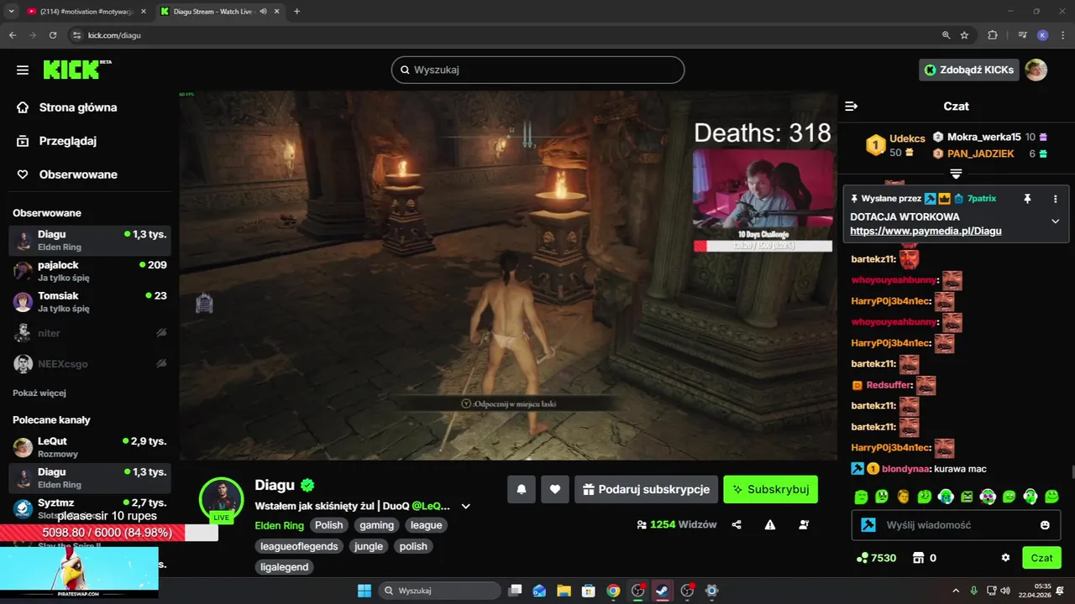Insert the crying green emote with headphones

(946, 497)
